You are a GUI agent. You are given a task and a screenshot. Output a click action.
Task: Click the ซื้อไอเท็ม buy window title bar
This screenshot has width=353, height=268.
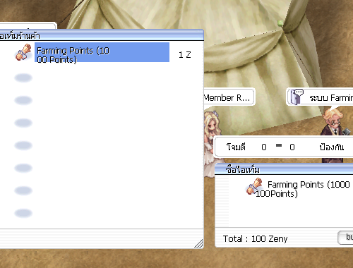(284, 169)
